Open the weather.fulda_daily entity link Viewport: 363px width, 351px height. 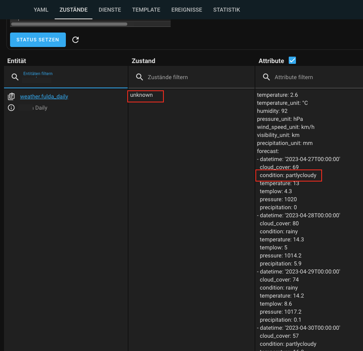point(44,96)
